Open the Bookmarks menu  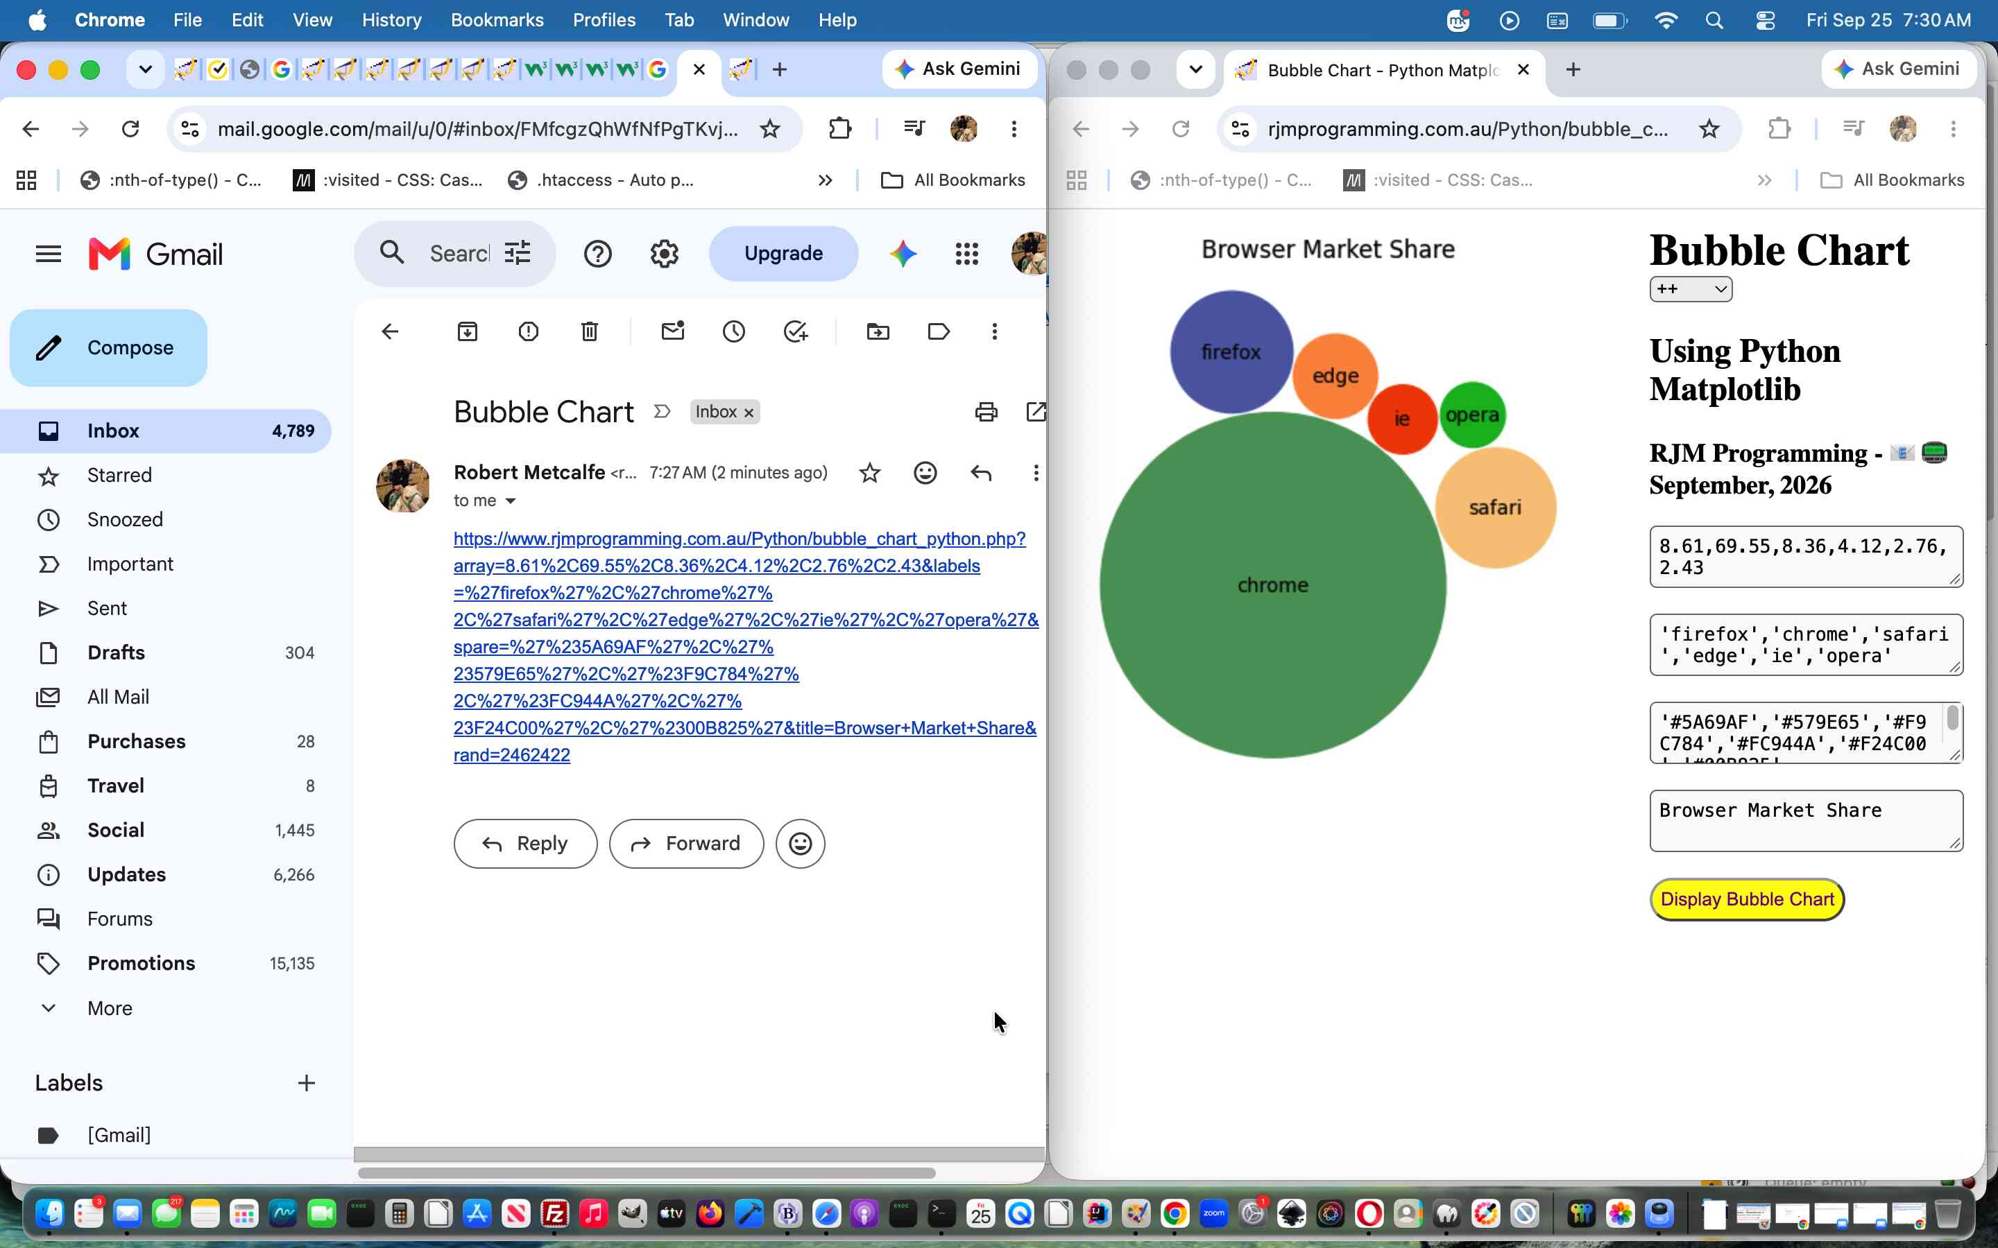(x=497, y=20)
